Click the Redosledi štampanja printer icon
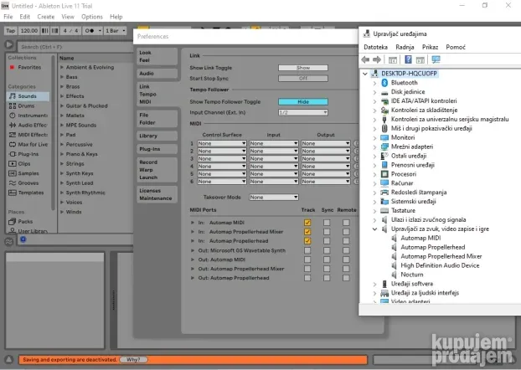 coord(384,193)
